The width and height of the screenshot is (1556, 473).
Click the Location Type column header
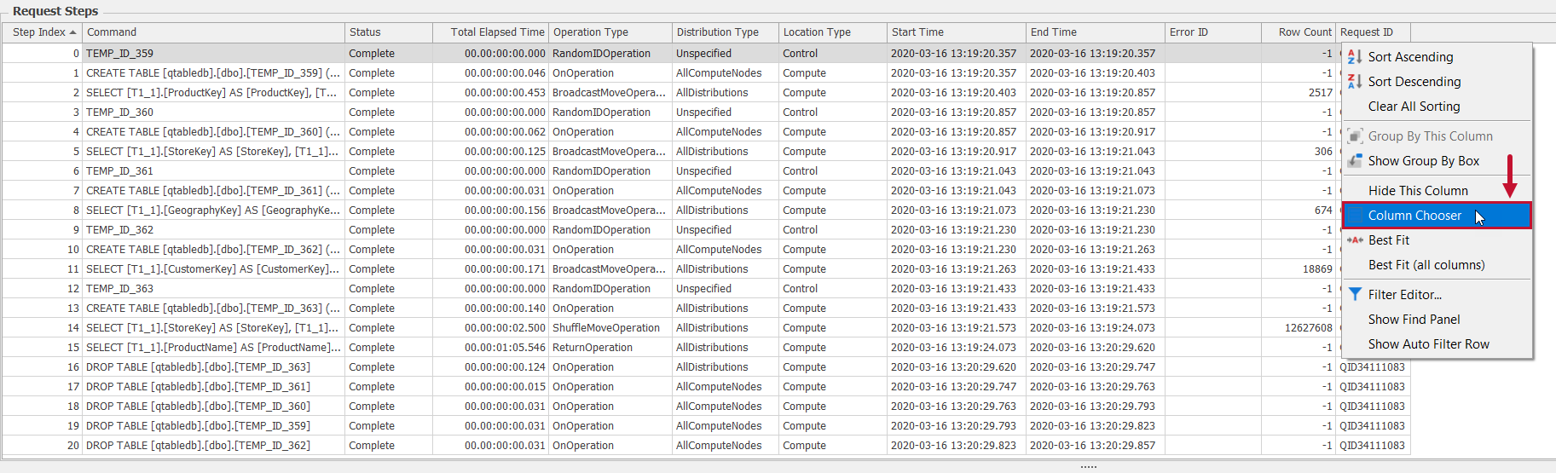pos(833,32)
